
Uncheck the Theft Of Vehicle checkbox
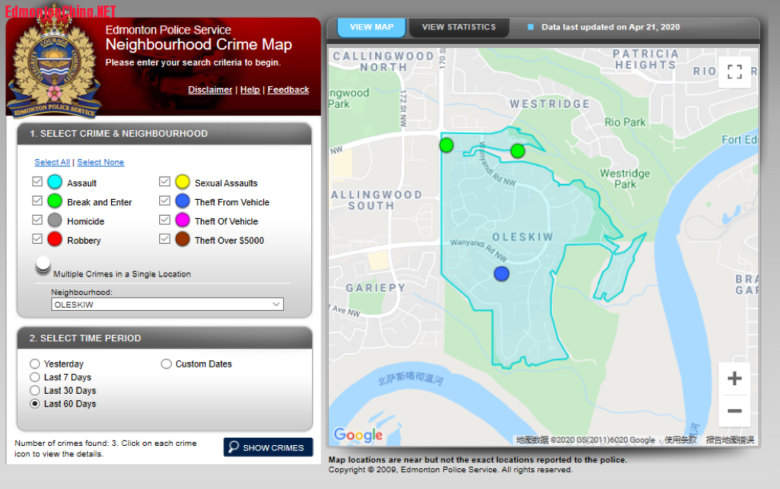(x=165, y=221)
